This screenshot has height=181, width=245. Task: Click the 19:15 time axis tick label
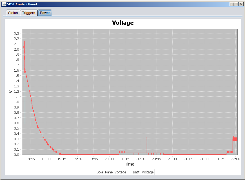coord(62,159)
